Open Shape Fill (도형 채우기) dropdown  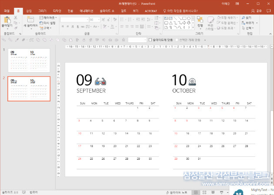pos(227,18)
